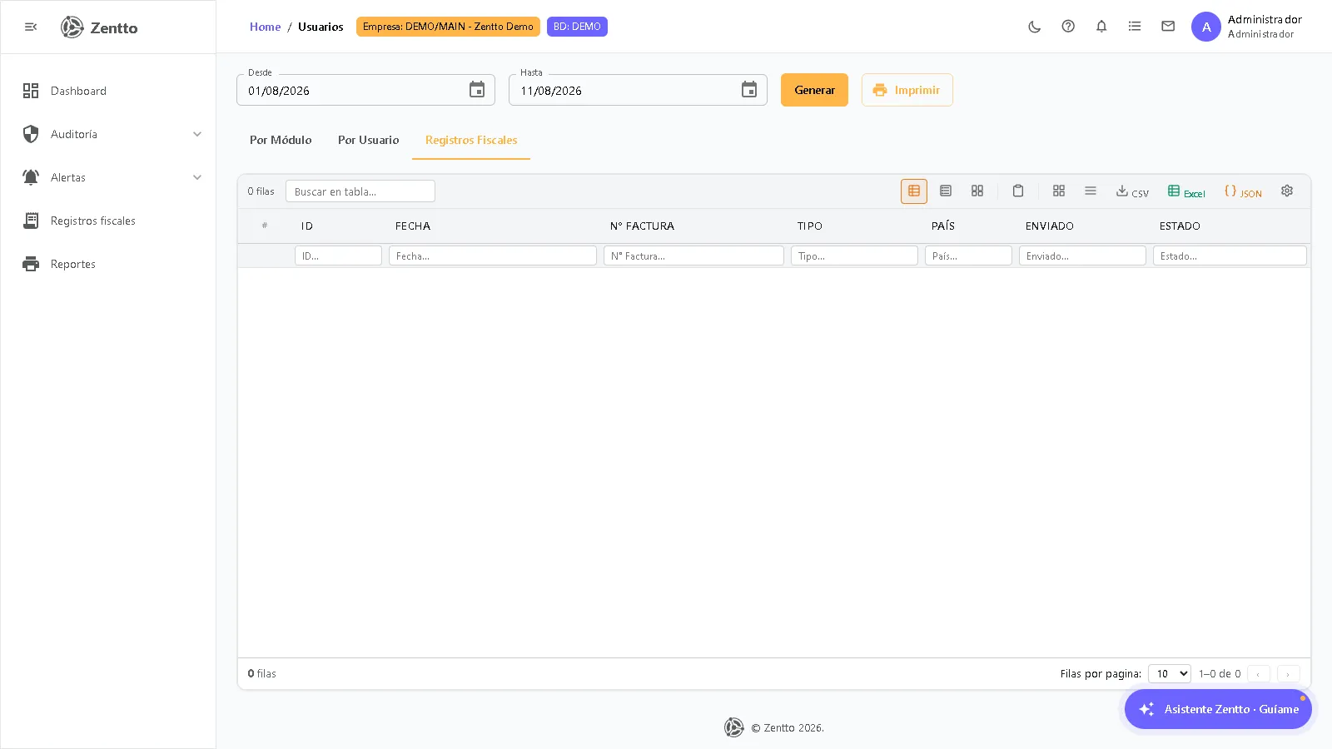The width and height of the screenshot is (1332, 749).
Task: Follow the Home breadcrumb link
Action: click(265, 27)
